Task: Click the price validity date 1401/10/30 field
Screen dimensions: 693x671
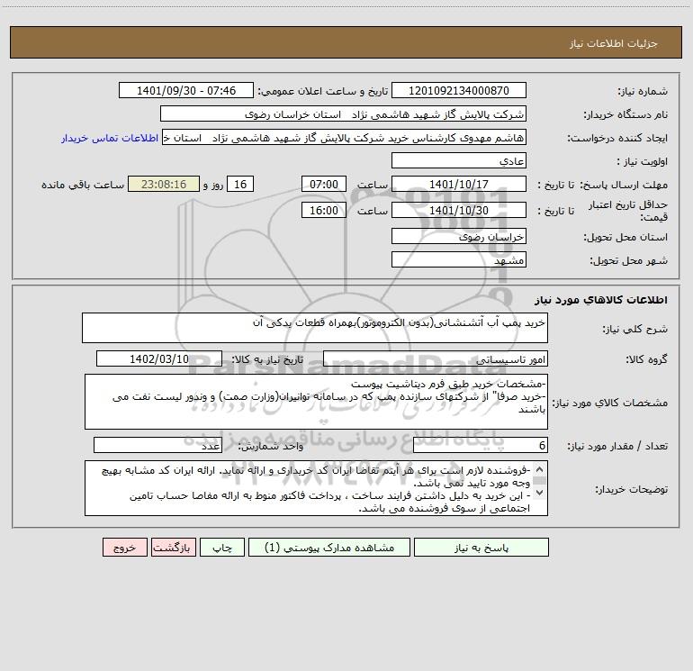Action: pyautogui.click(x=459, y=210)
